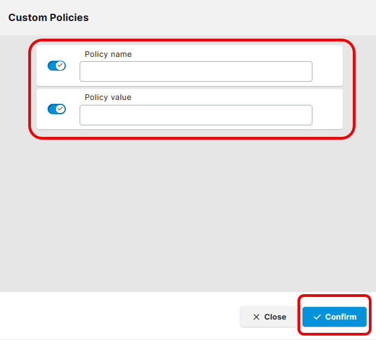This screenshot has height=340, width=376.
Task: Confirm the custom policies
Action: [335, 317]
